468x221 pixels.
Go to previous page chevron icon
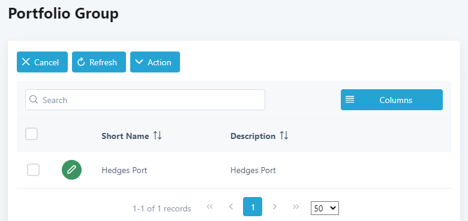[231, 207]
